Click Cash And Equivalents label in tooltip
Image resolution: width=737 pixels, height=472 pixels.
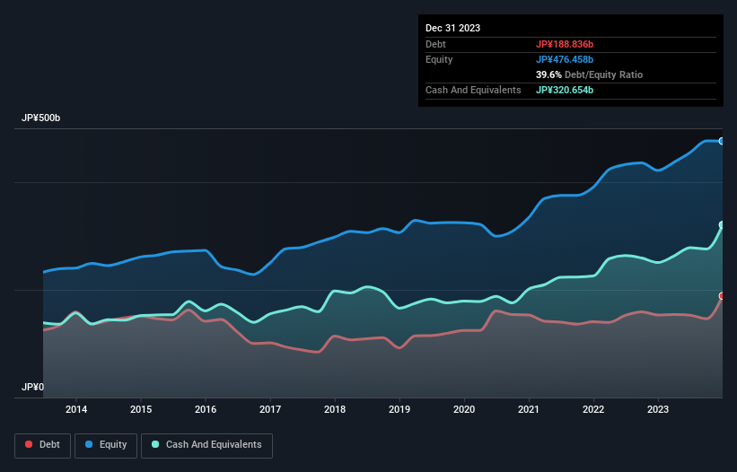click(473, 90)
